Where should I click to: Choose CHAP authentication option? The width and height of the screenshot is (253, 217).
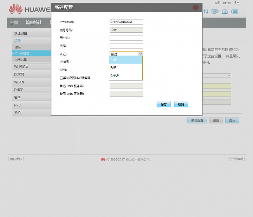(x=126, y=75)
